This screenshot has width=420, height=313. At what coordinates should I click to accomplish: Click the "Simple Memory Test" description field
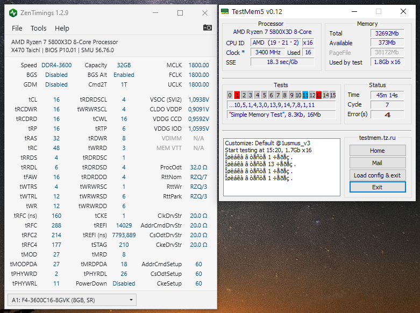[281, 115]
